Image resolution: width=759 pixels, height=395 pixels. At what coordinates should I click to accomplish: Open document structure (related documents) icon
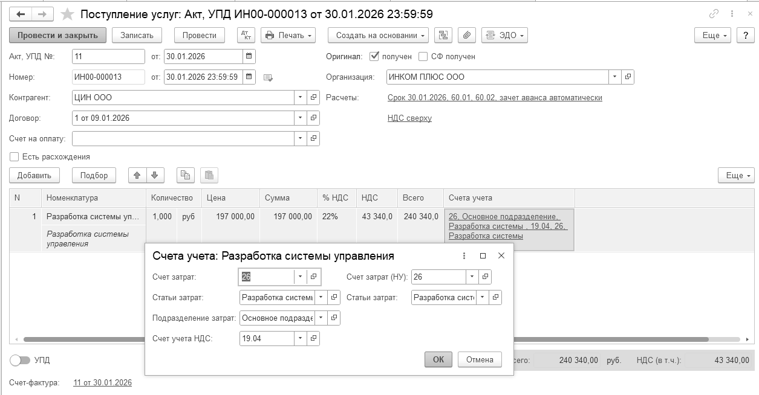(443, 36)
